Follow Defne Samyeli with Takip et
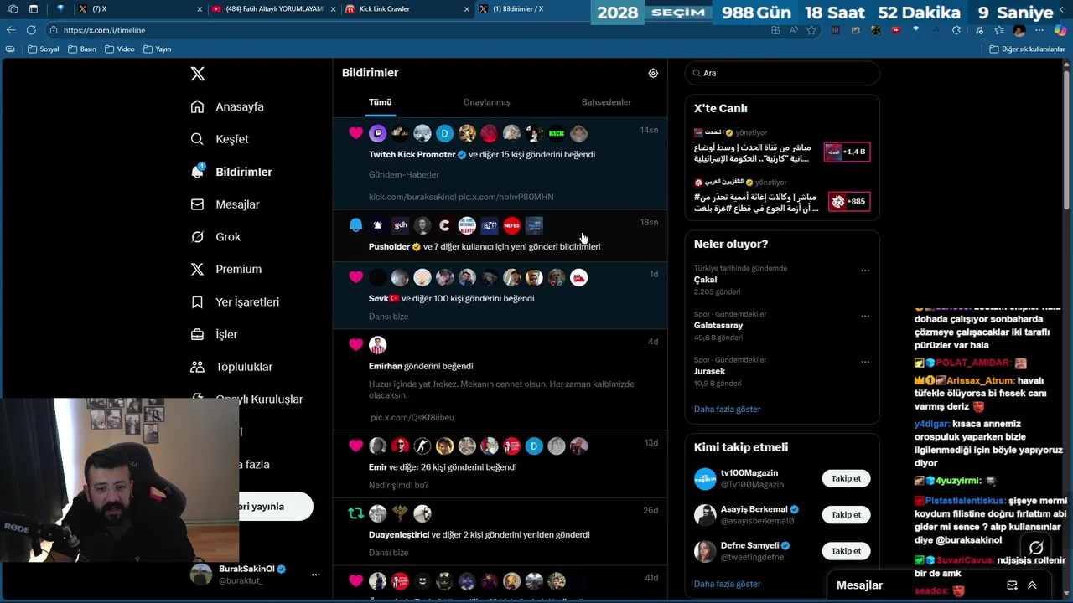The width and height of the screenshot is (1073, 603). (x=846, y=551)
